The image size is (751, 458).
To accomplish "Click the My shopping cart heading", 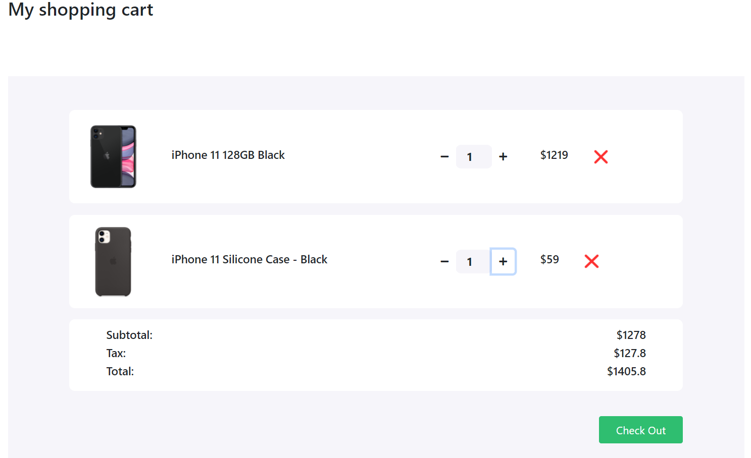I will [x=80, y=10].
